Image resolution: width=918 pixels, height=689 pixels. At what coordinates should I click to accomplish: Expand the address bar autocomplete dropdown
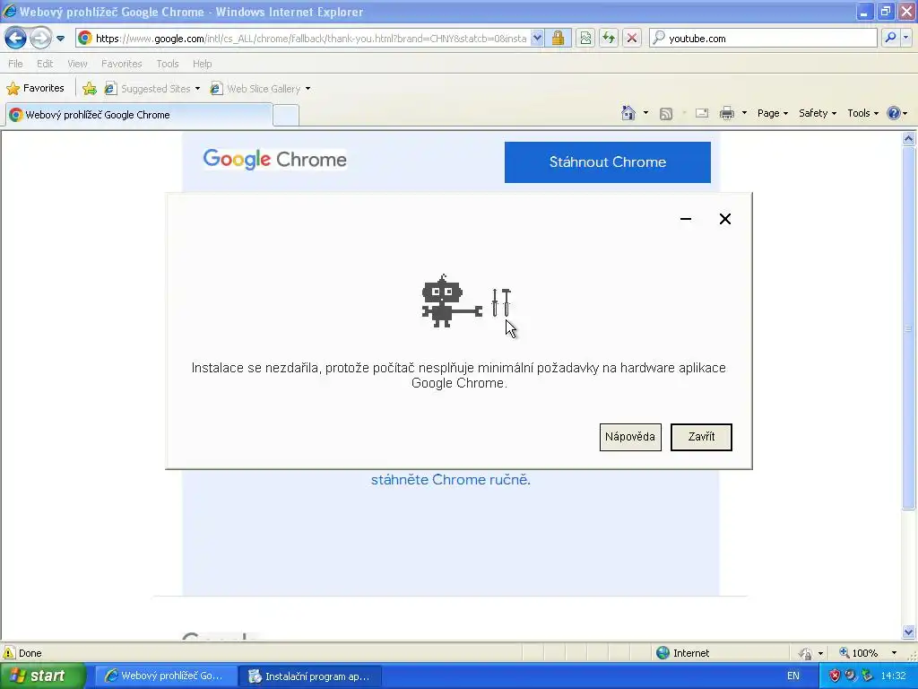coord(537,38)
